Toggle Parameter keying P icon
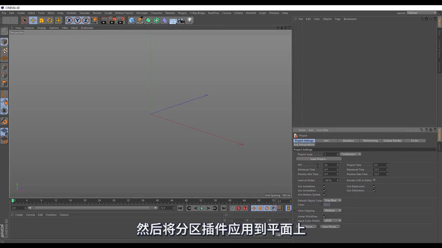 click(x=273, y=208)
